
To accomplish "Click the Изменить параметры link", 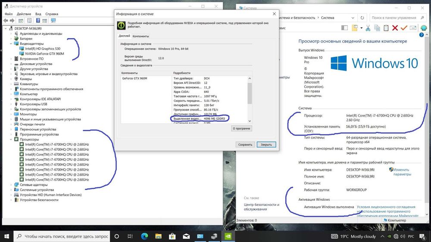I will pos(401,172).
